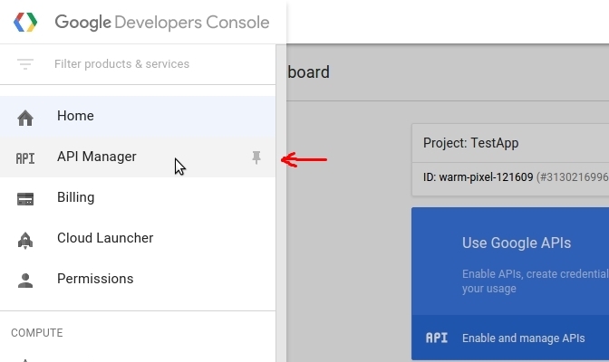
Task: Click the Cloud Launcher rocket icon
Action: [25, 239]
